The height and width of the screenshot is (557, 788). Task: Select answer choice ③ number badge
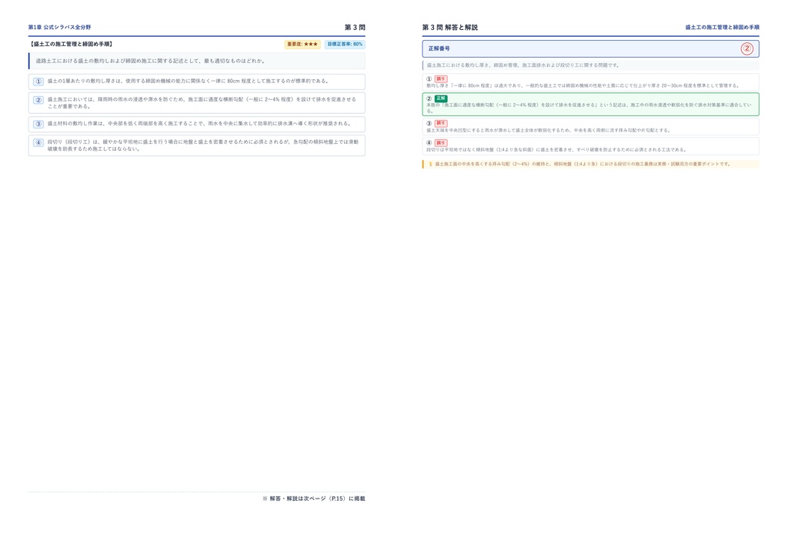(x=38, y=124)
